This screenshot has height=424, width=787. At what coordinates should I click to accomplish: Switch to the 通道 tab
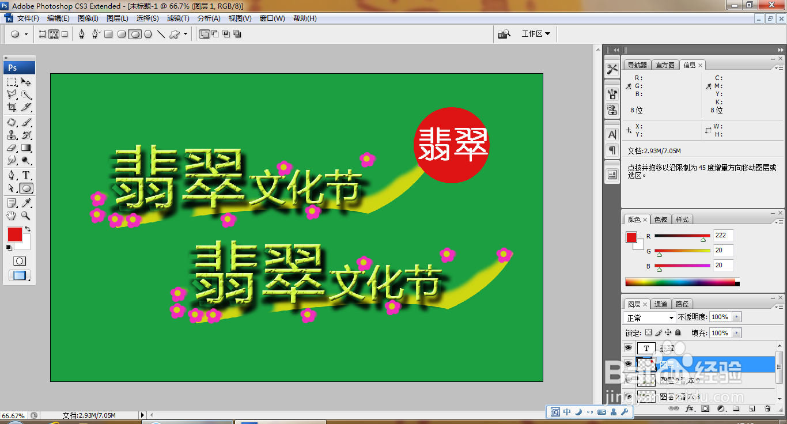(661, 304)
